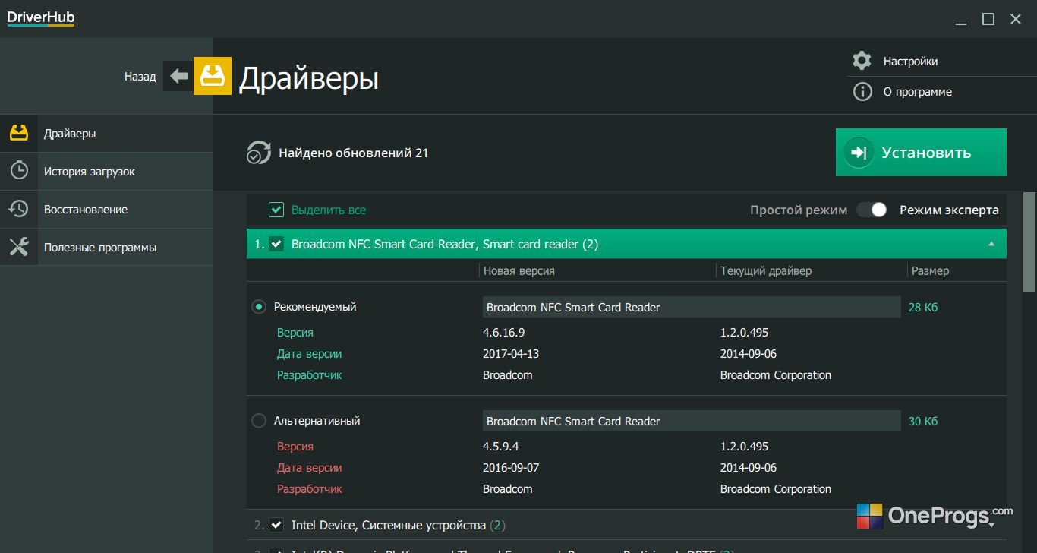
Task: Uncheck the Intel Device checkbox
Action: tap(276, 525)
